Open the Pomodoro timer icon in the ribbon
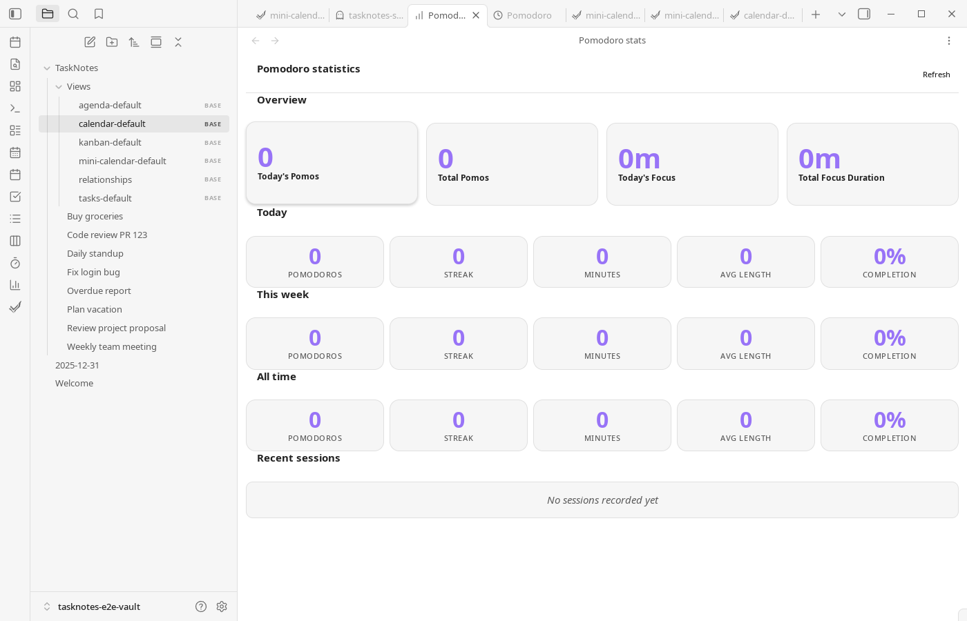Viewport: 967px width, 621px height. coord(15,263)
